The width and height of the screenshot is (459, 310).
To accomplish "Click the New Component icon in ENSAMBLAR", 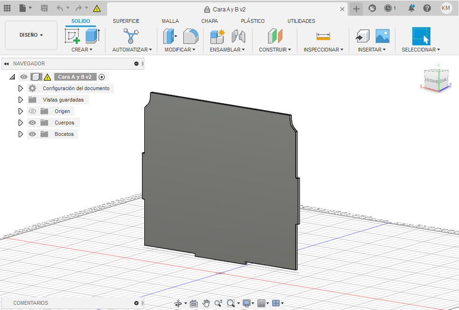I will coord(218,36).
